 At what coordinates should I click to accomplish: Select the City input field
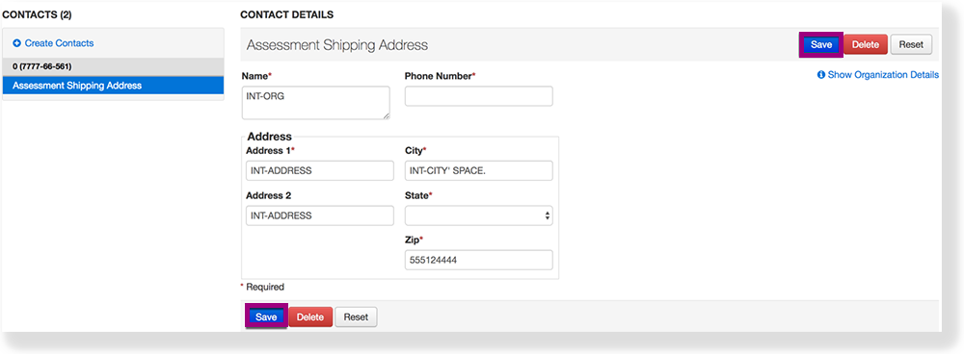click(479, 171)
